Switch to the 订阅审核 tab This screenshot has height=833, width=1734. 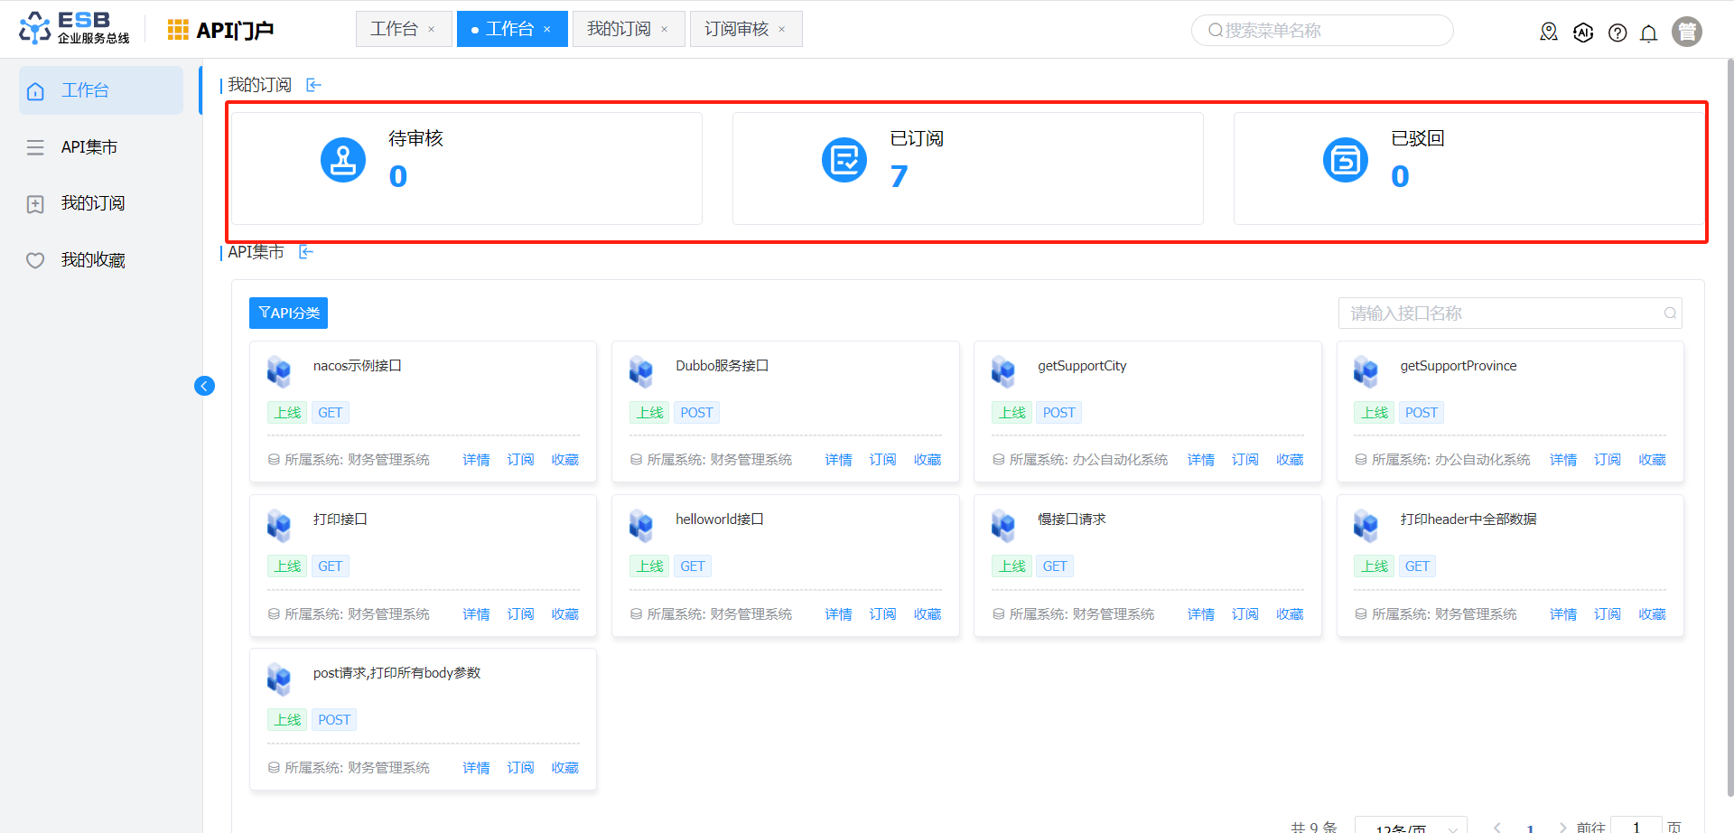tap(736, 29)
